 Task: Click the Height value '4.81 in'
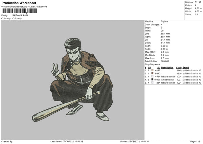(198, 8)
